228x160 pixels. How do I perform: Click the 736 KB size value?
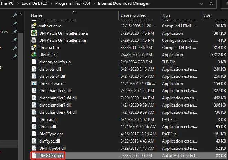(220, 112)
